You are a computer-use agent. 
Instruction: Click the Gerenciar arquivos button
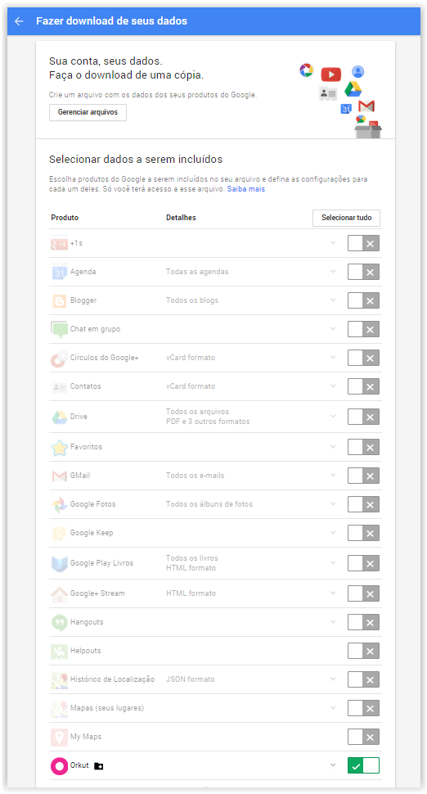click(88, 112)
